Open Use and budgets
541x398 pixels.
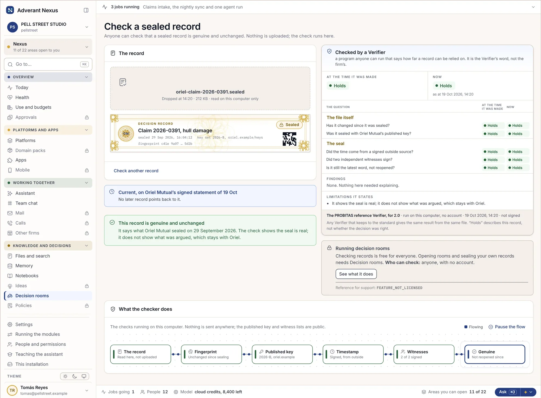(x=48, y=107)
